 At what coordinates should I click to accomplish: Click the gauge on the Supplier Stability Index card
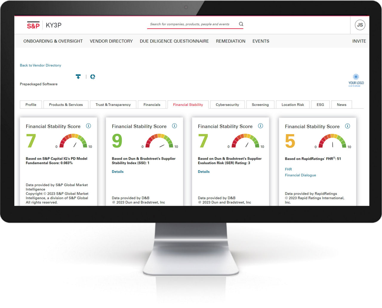click(x=159, y=141)
